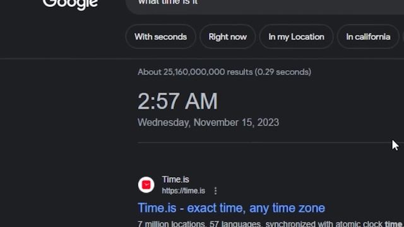404x227 pixels.
Task: Click the search box with 'what time is it'
Action: 264,5
